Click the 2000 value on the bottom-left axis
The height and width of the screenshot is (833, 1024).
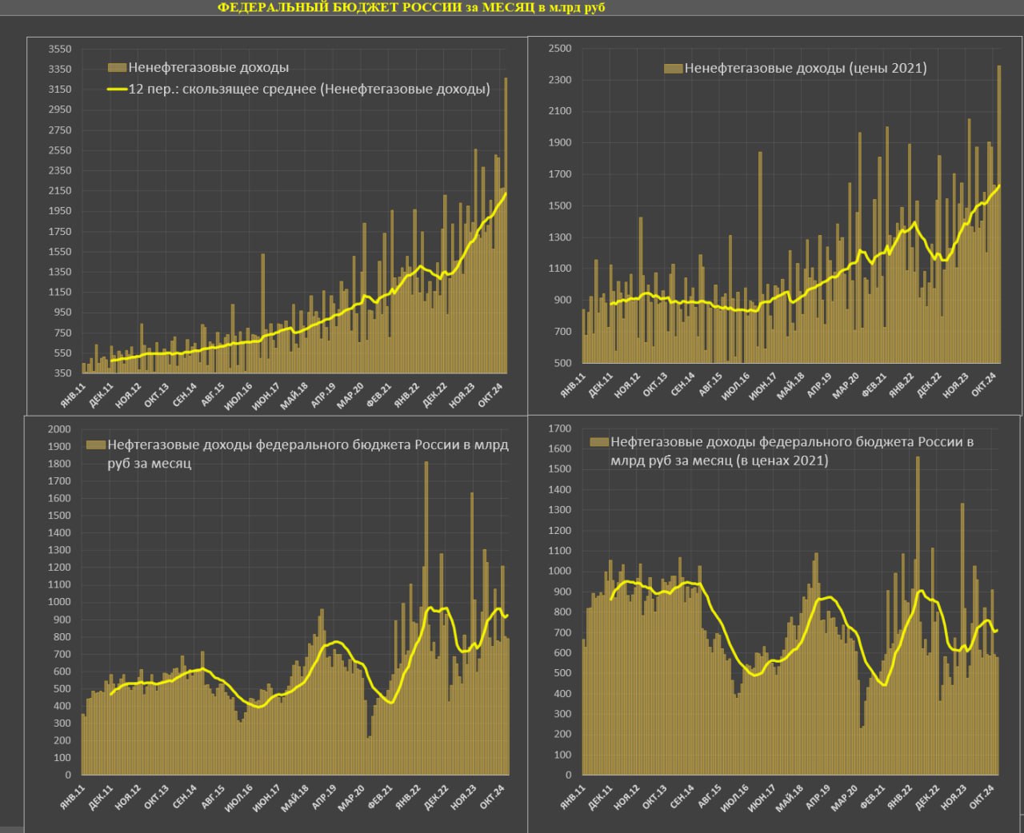pyautogui.click(x=60, y=429)
